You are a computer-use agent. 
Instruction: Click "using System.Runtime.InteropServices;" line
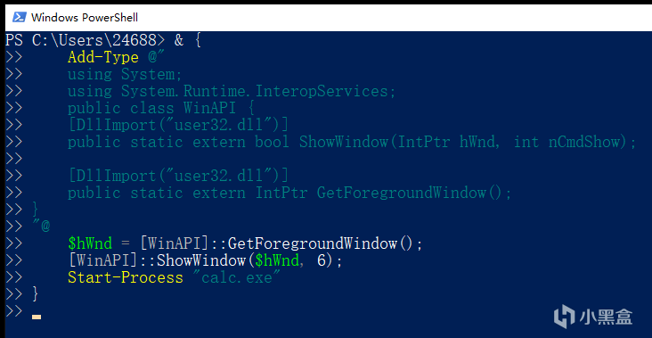point(232,91)
